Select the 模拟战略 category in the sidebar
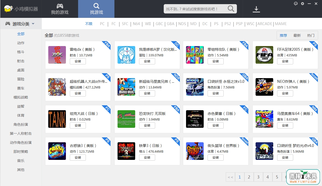The width and height of the screenshot is (322, 186). [x=21, y=97]
